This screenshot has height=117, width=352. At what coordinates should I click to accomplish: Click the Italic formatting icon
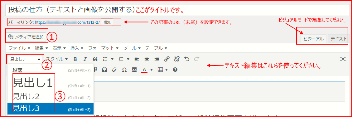[85, 59]
